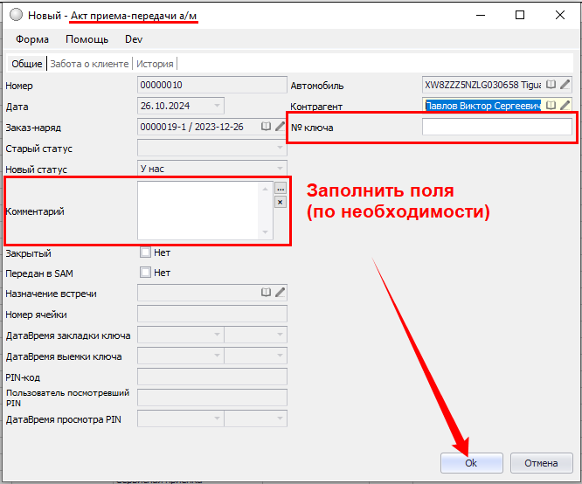
Task: Open lookup book icon for Контрагент field
Action: tap(551, 106)
